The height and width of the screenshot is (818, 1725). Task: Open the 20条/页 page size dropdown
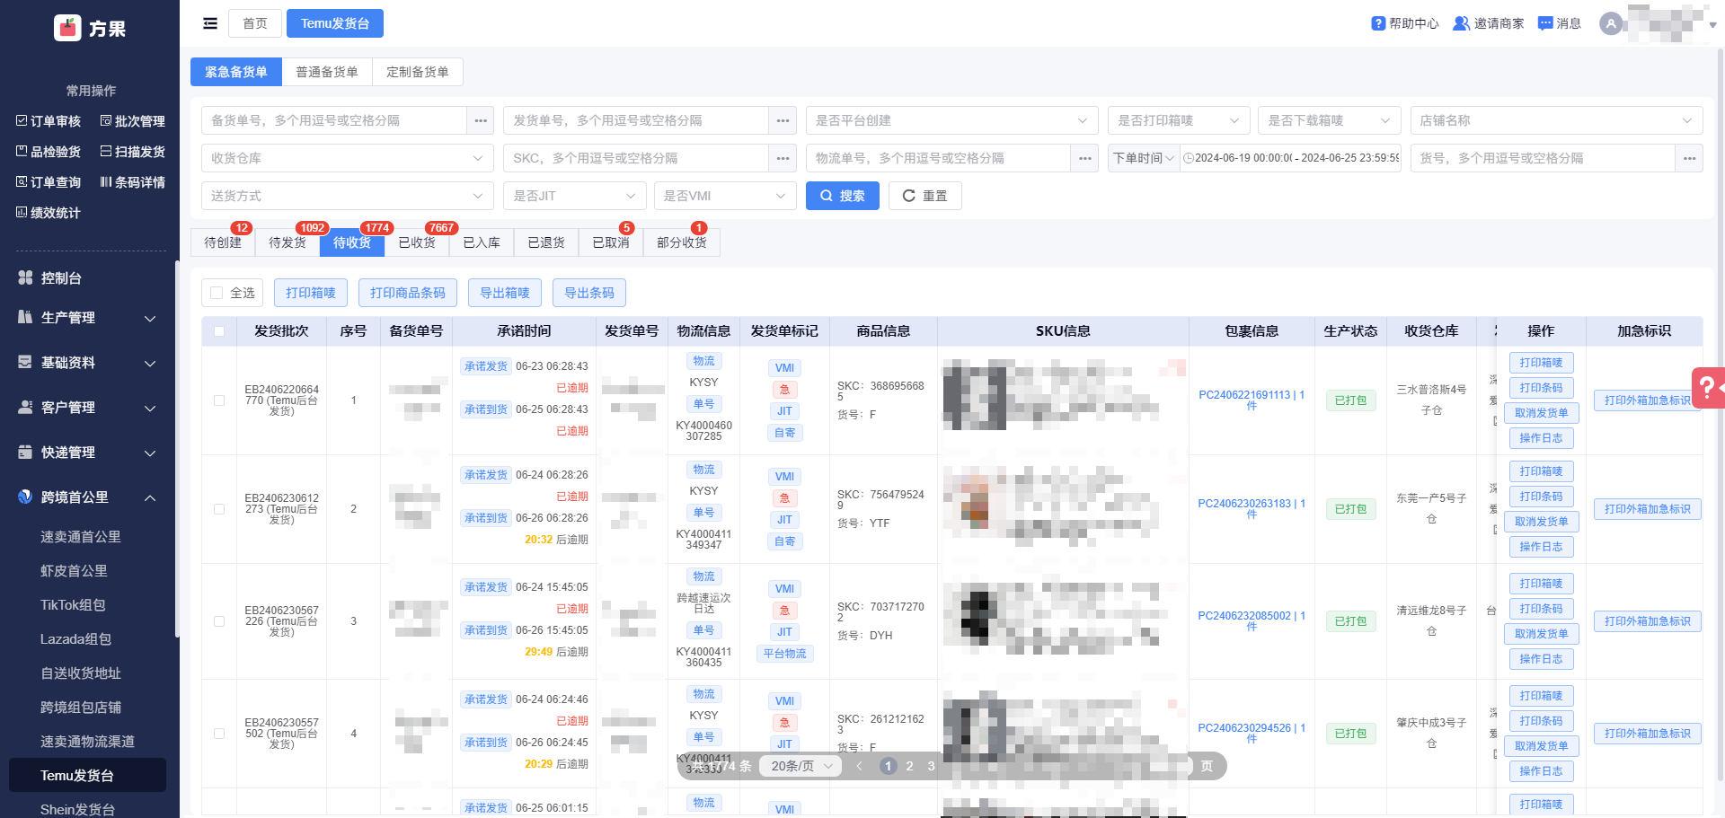pos(801,766)
